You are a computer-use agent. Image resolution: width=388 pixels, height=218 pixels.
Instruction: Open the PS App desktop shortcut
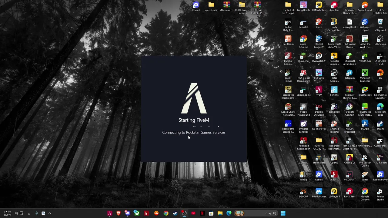pyautogui.click(x=365, y=125)
